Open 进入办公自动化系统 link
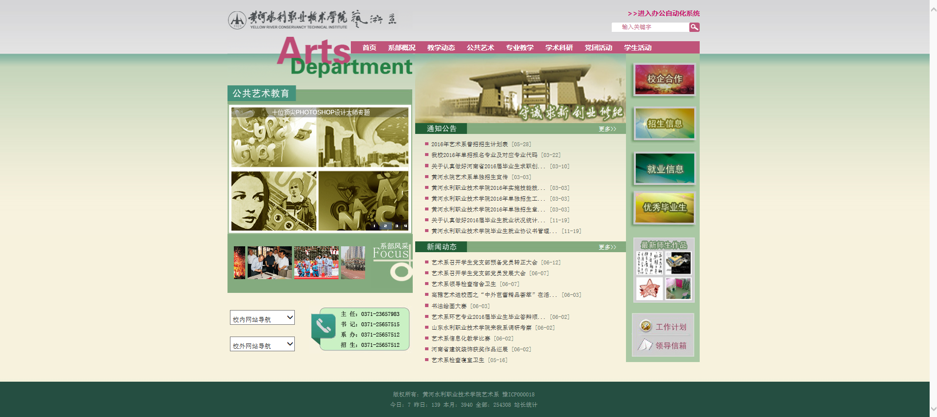The width and height of the screenshot is (937, 417). [x=663, y=13]
